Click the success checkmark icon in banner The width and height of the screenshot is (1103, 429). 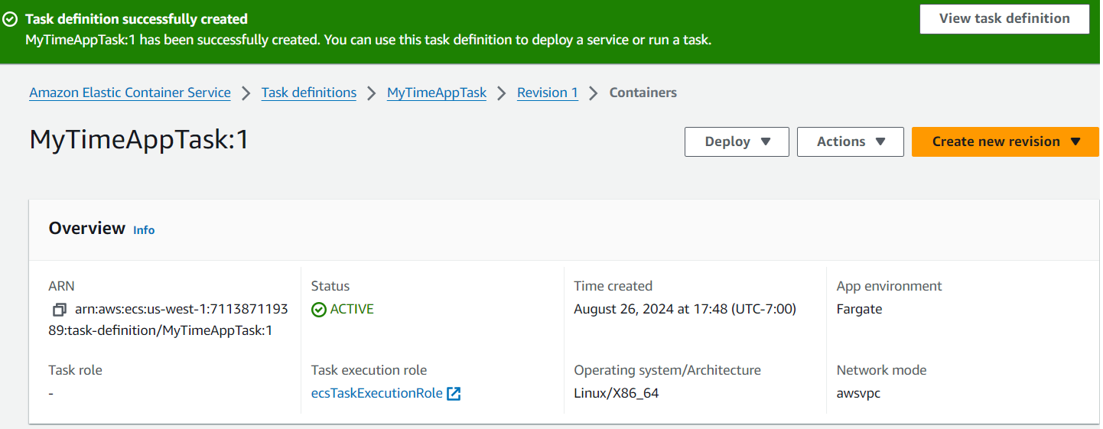(x=11, y=19)
